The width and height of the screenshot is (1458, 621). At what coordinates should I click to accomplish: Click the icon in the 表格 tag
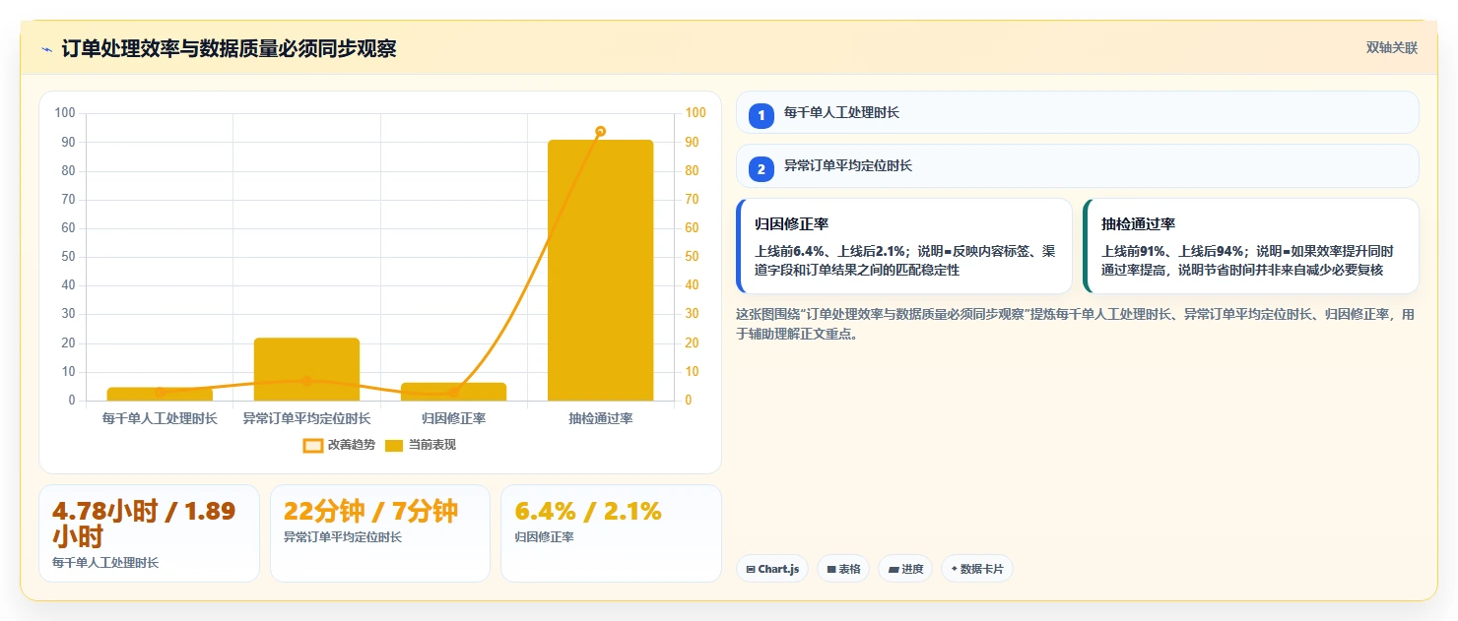pyautogui.click(x=831, y=569)
